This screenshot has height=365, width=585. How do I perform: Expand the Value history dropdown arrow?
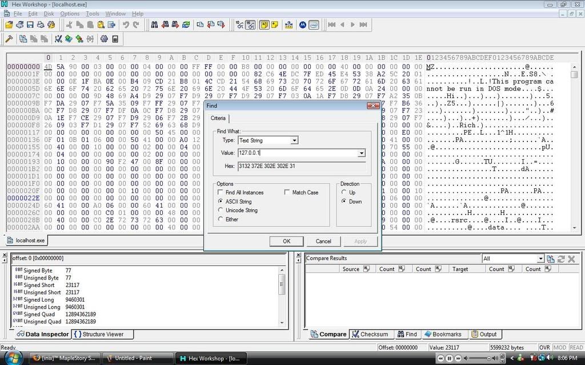[x=361, y=153]
